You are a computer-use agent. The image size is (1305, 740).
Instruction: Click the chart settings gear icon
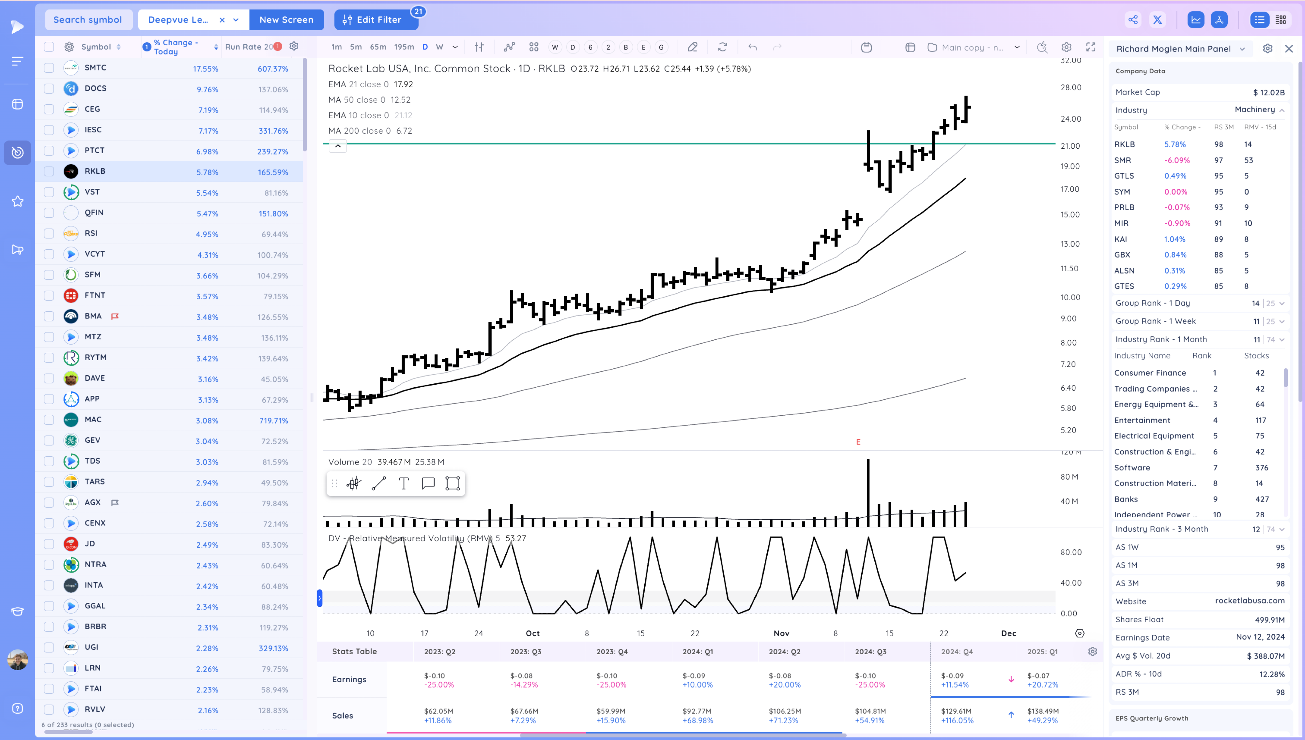1067,47
